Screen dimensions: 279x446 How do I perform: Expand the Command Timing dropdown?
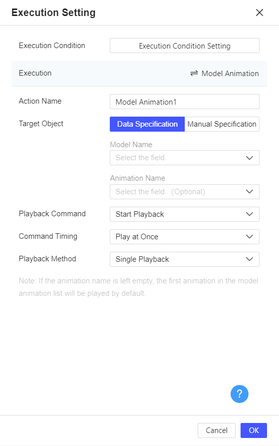click(185, 237)
